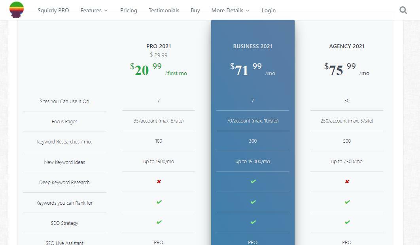
Task: Click the Deep Keyword Research label
Action: 64,182
